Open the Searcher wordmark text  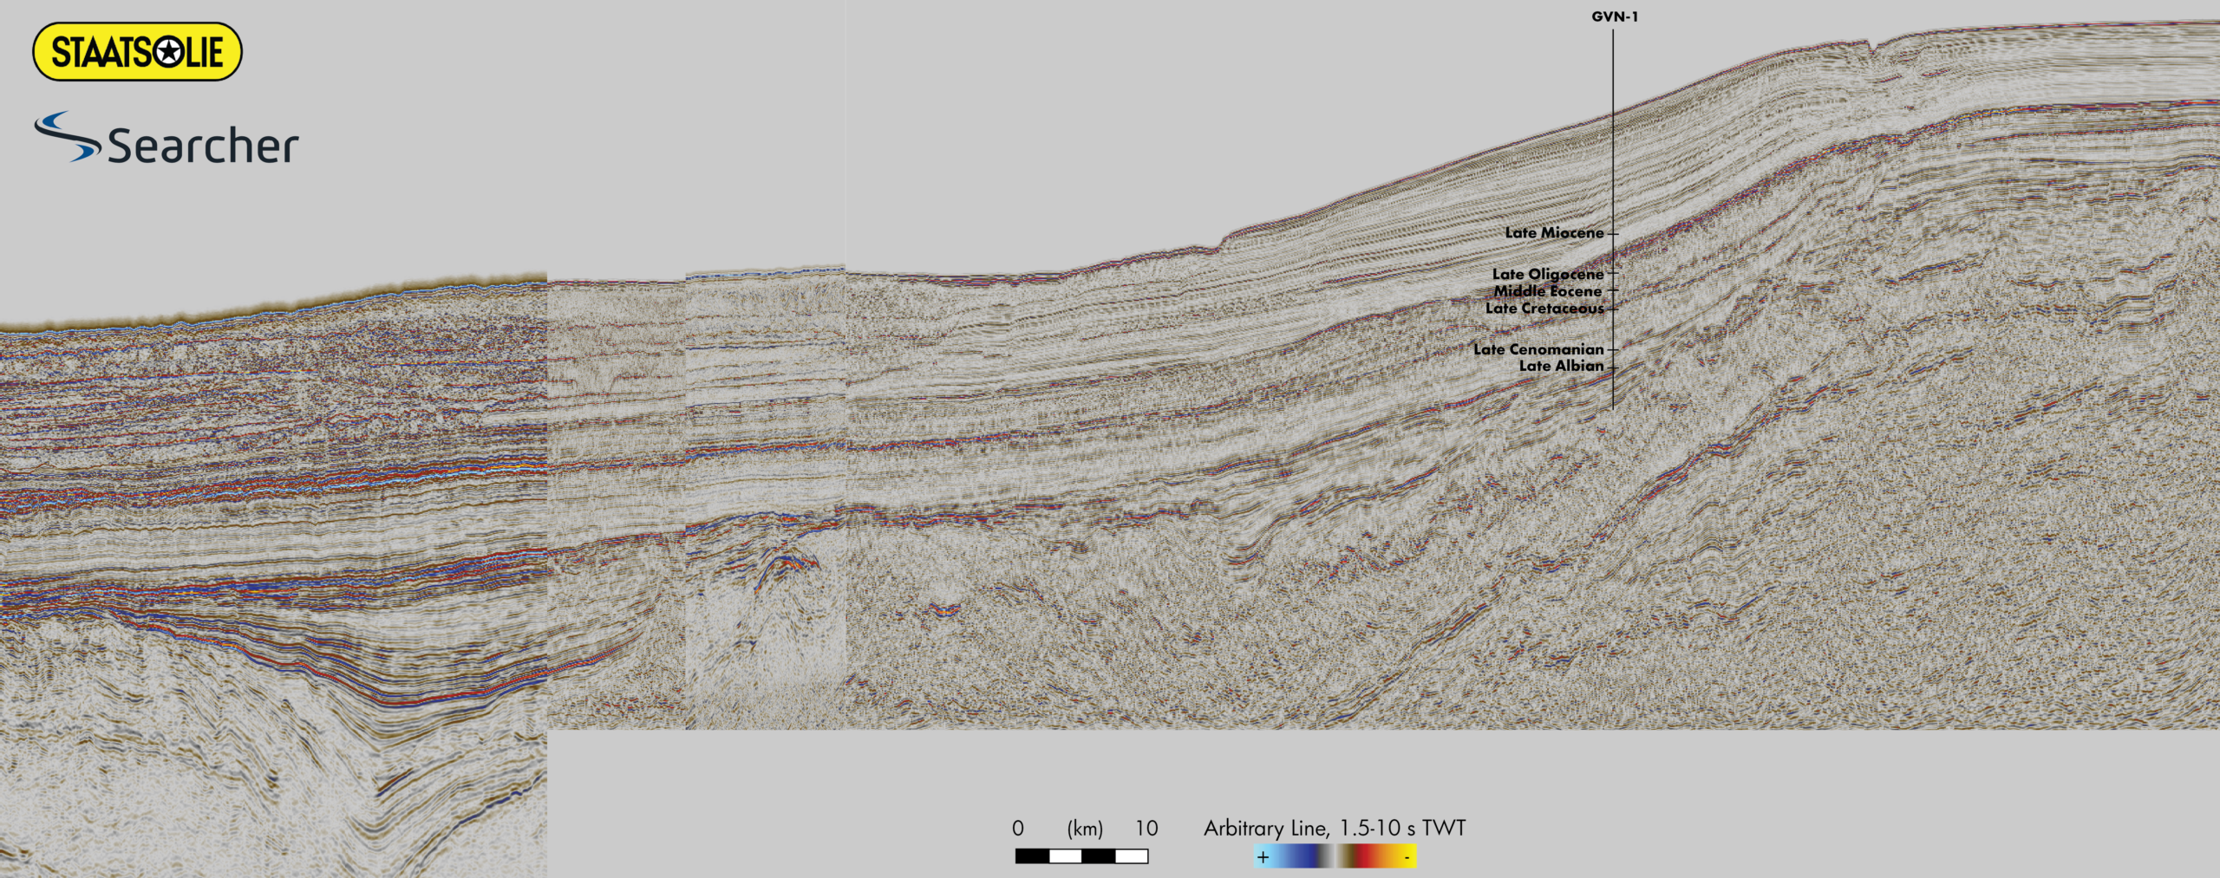[x=203, y=146]
